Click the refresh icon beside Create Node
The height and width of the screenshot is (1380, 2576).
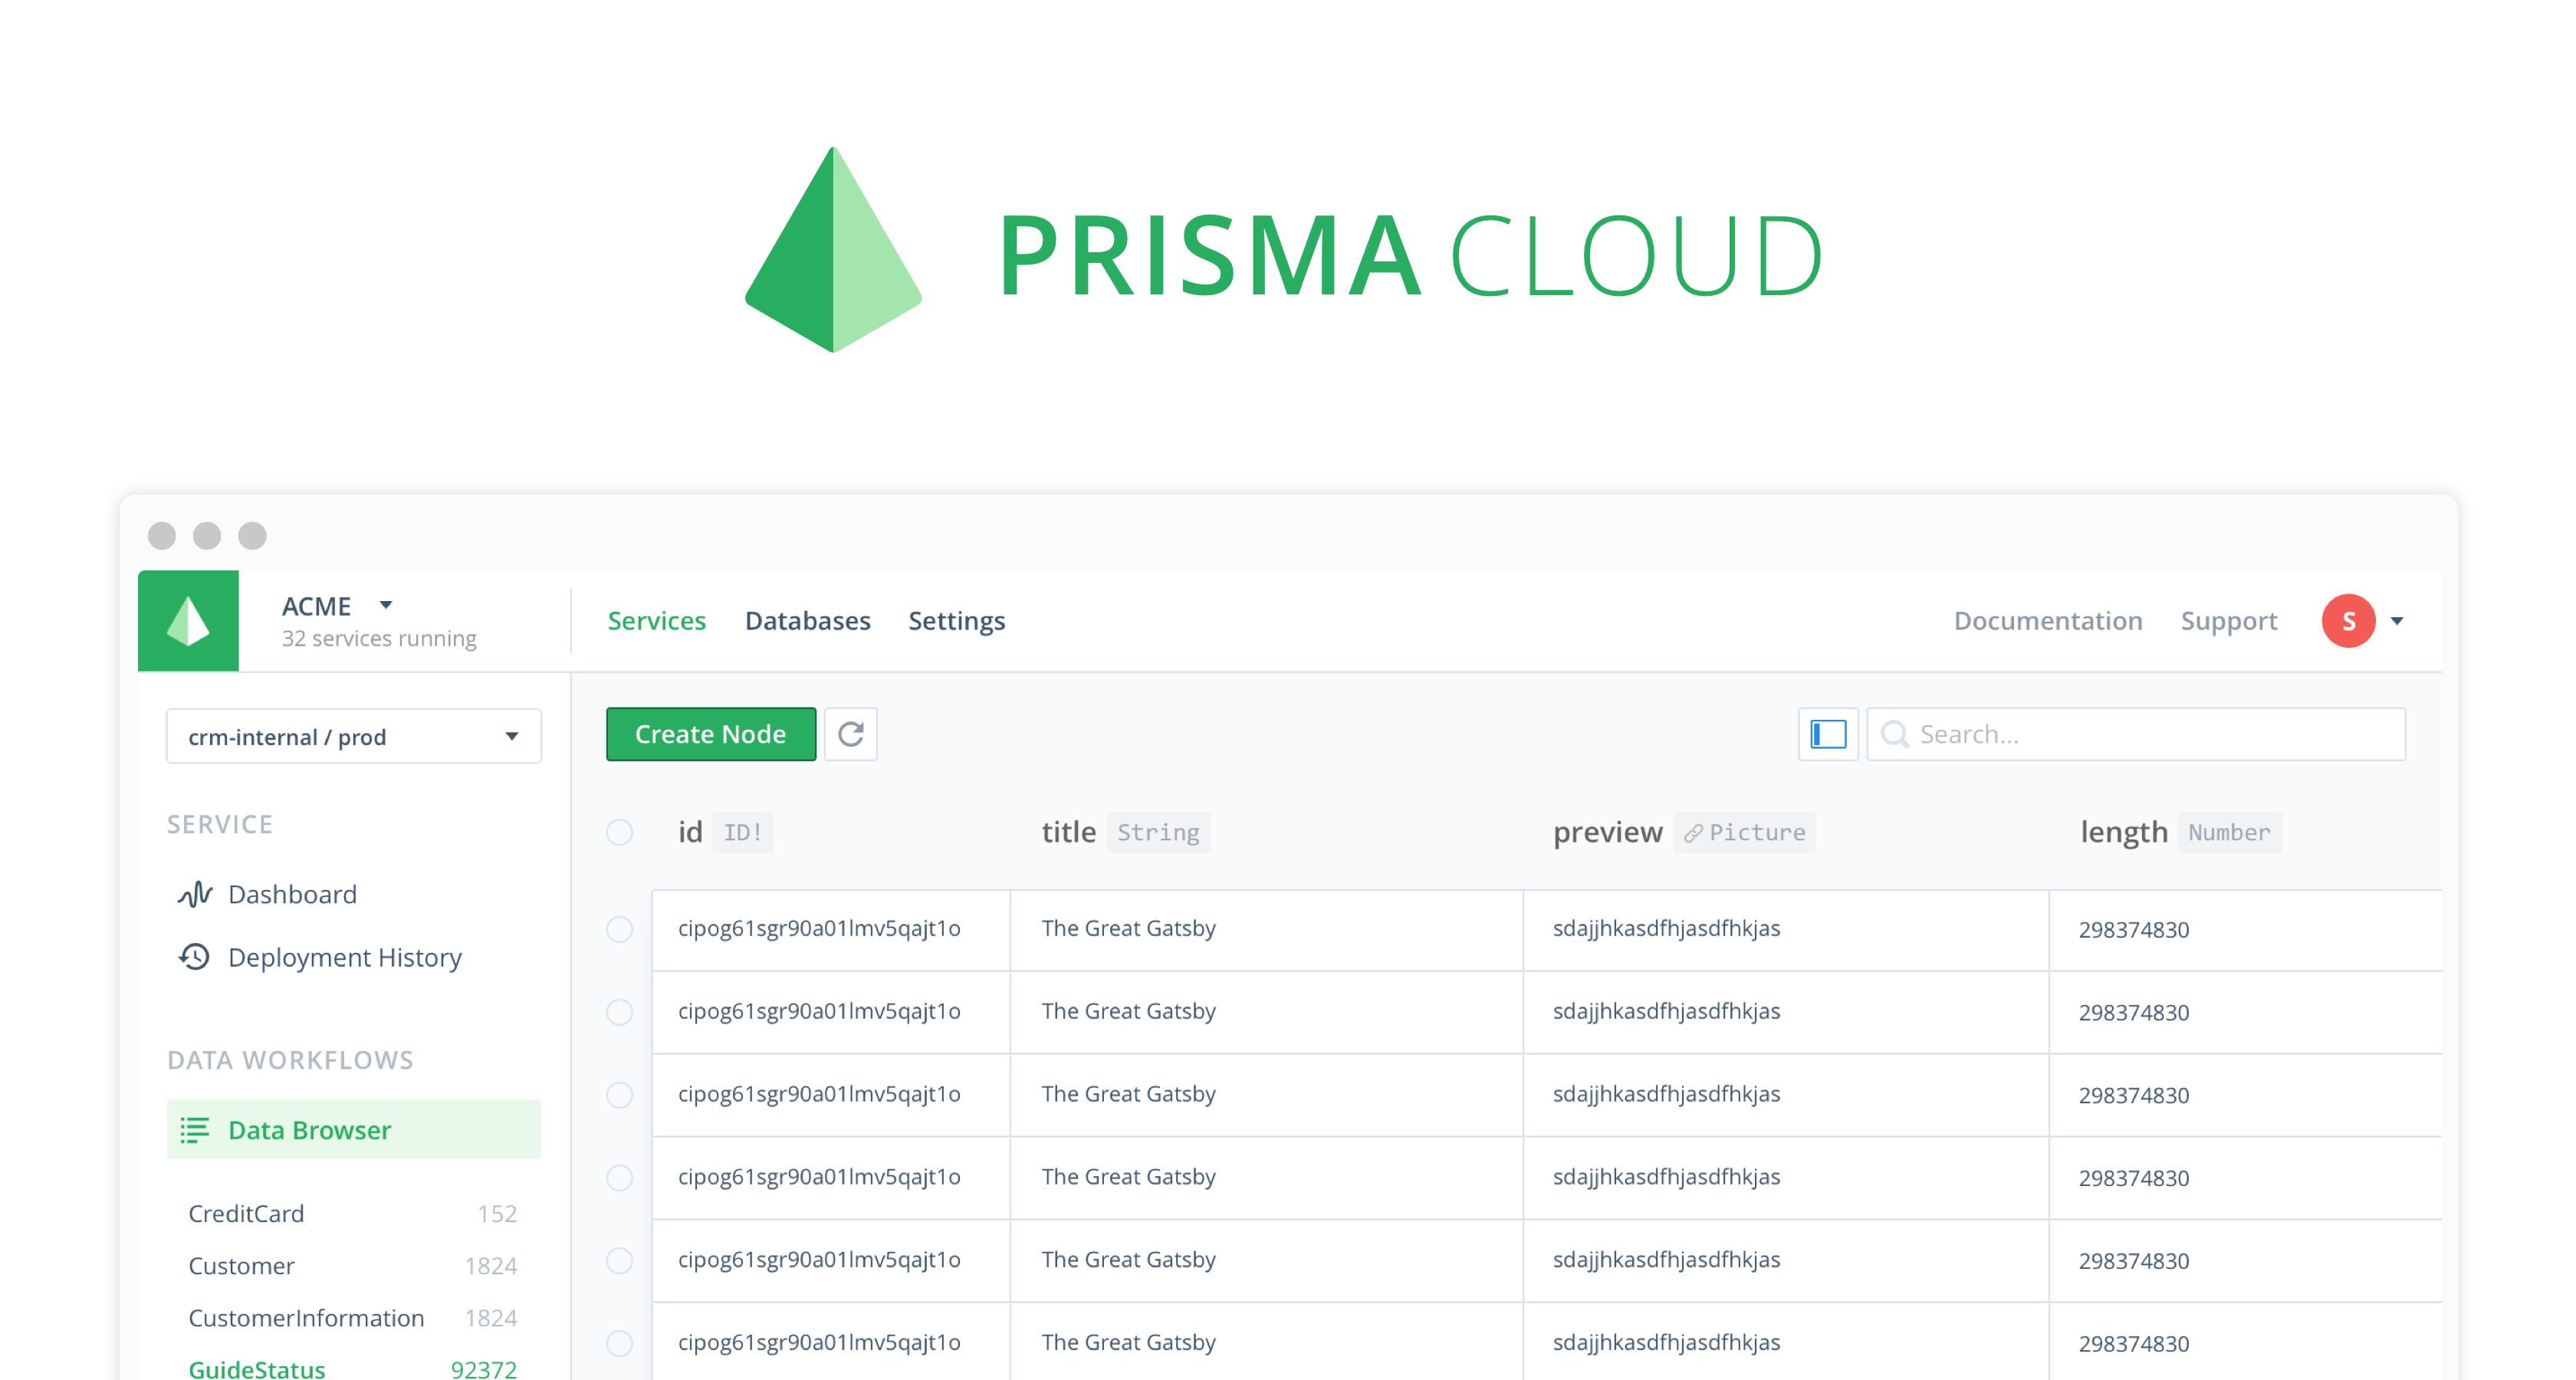click(x=851, y=734)
